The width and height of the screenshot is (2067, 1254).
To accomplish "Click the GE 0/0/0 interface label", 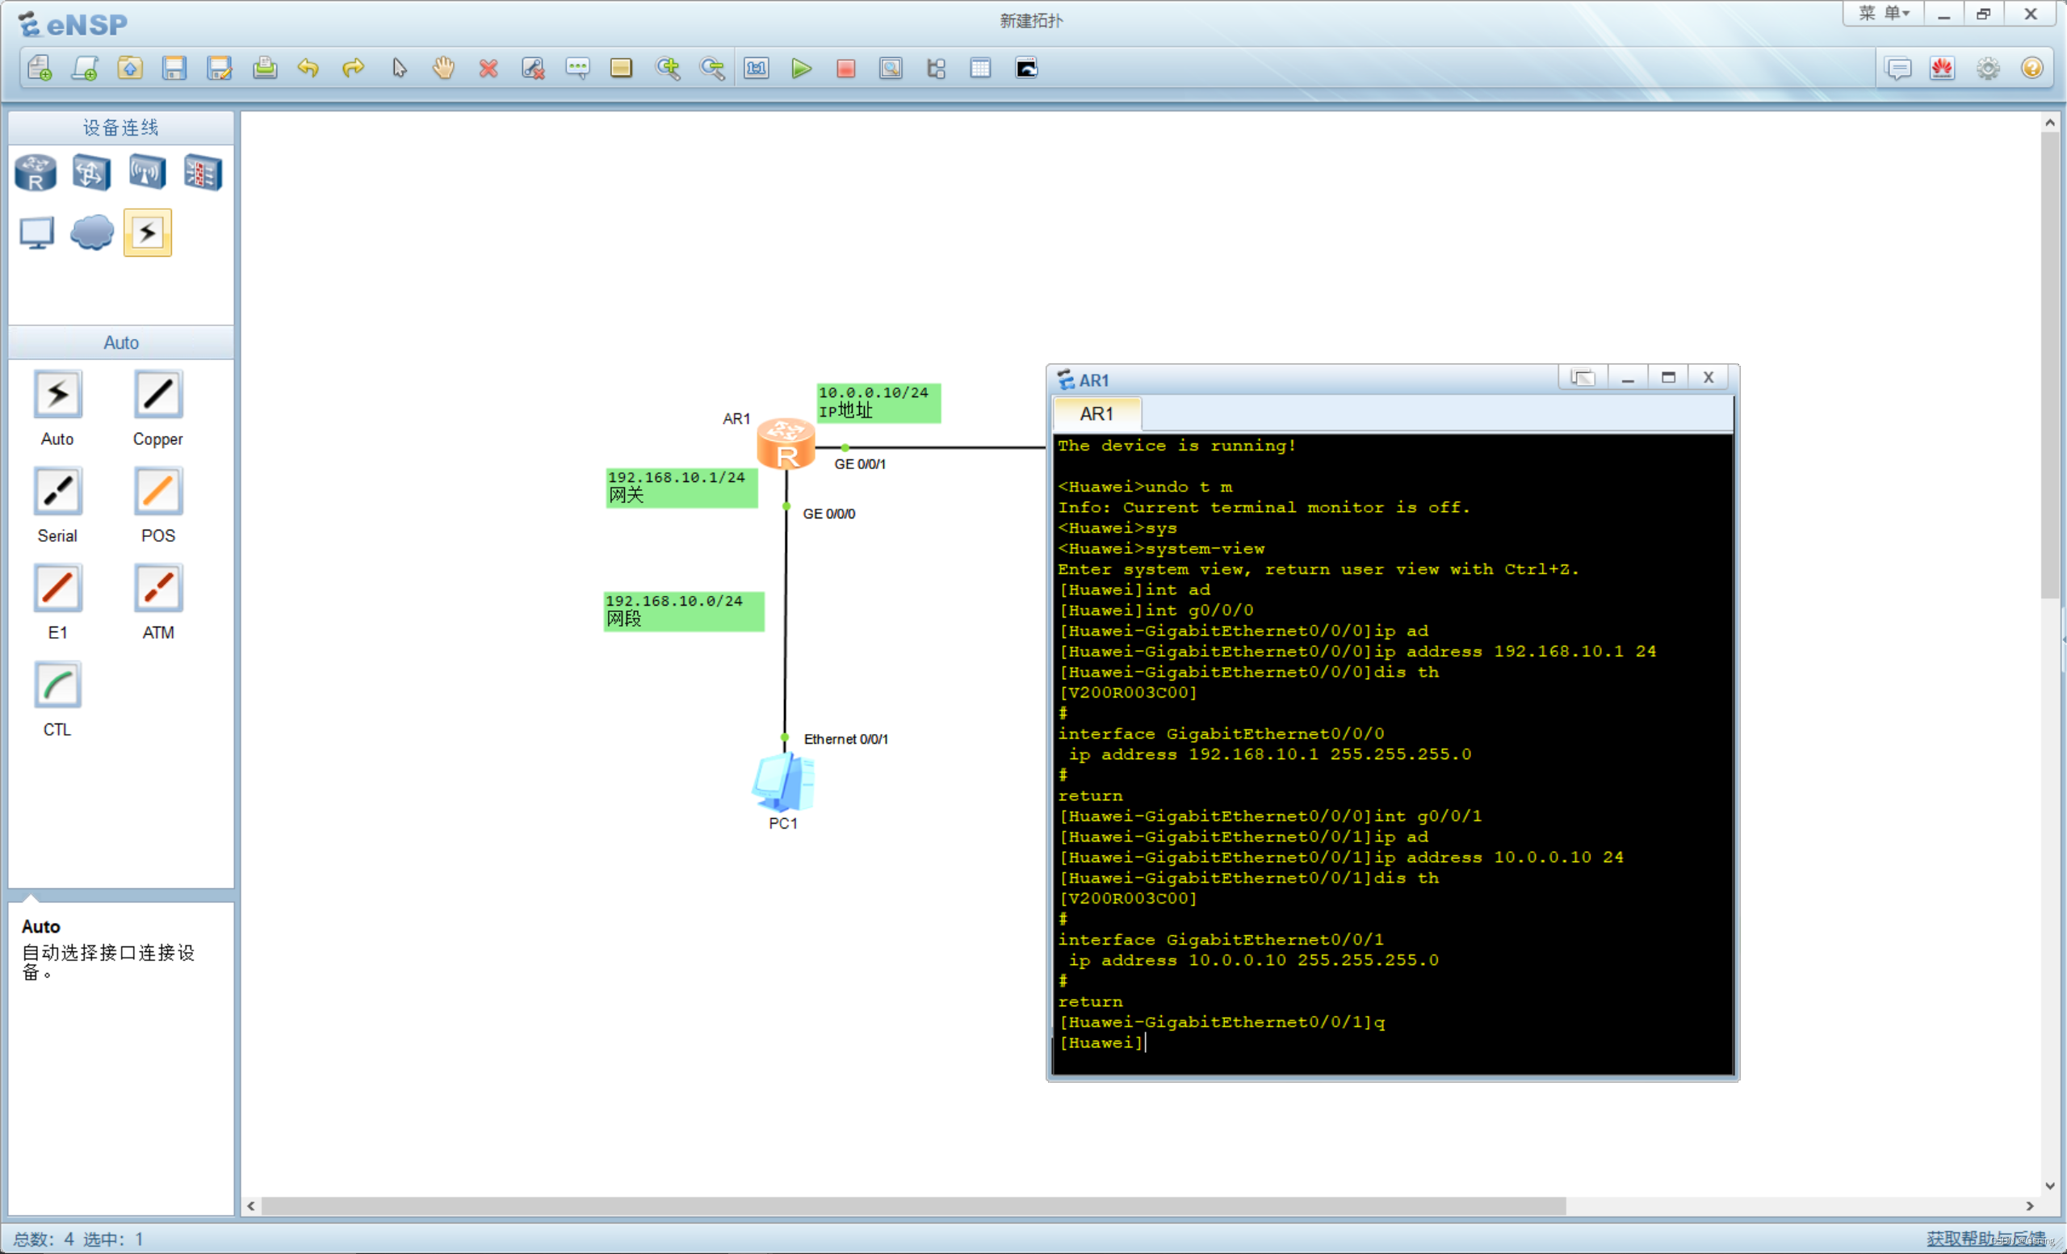I will click(828, 514).
